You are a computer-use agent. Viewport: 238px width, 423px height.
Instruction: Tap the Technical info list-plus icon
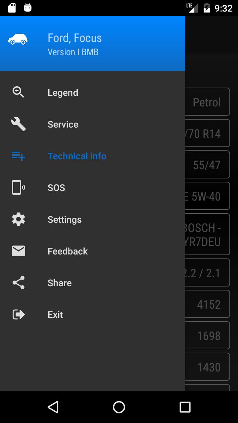[18, 156]
